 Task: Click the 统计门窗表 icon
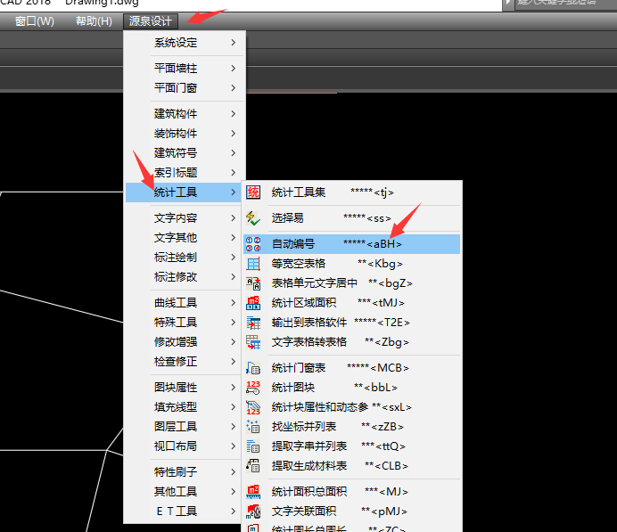pyautogui.click(x=253, y=368)
